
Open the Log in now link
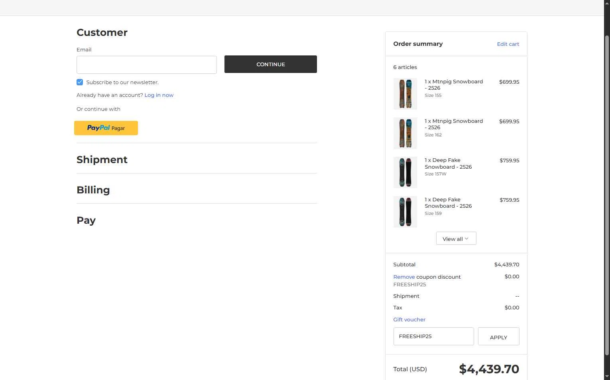point(159,95)
